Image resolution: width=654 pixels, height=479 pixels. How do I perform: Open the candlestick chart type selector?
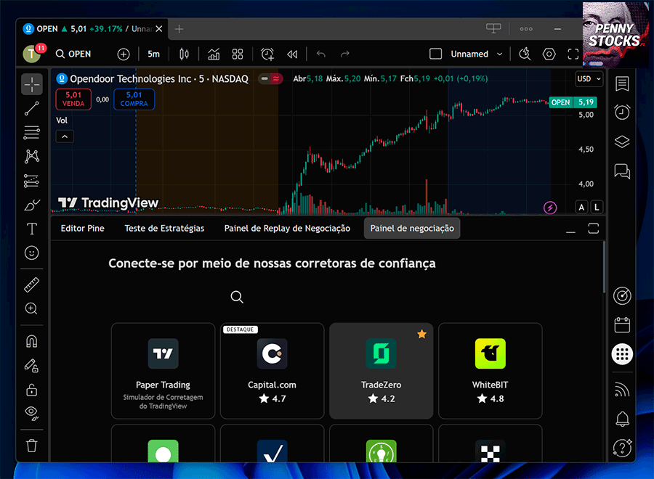(x=184, y=54)
